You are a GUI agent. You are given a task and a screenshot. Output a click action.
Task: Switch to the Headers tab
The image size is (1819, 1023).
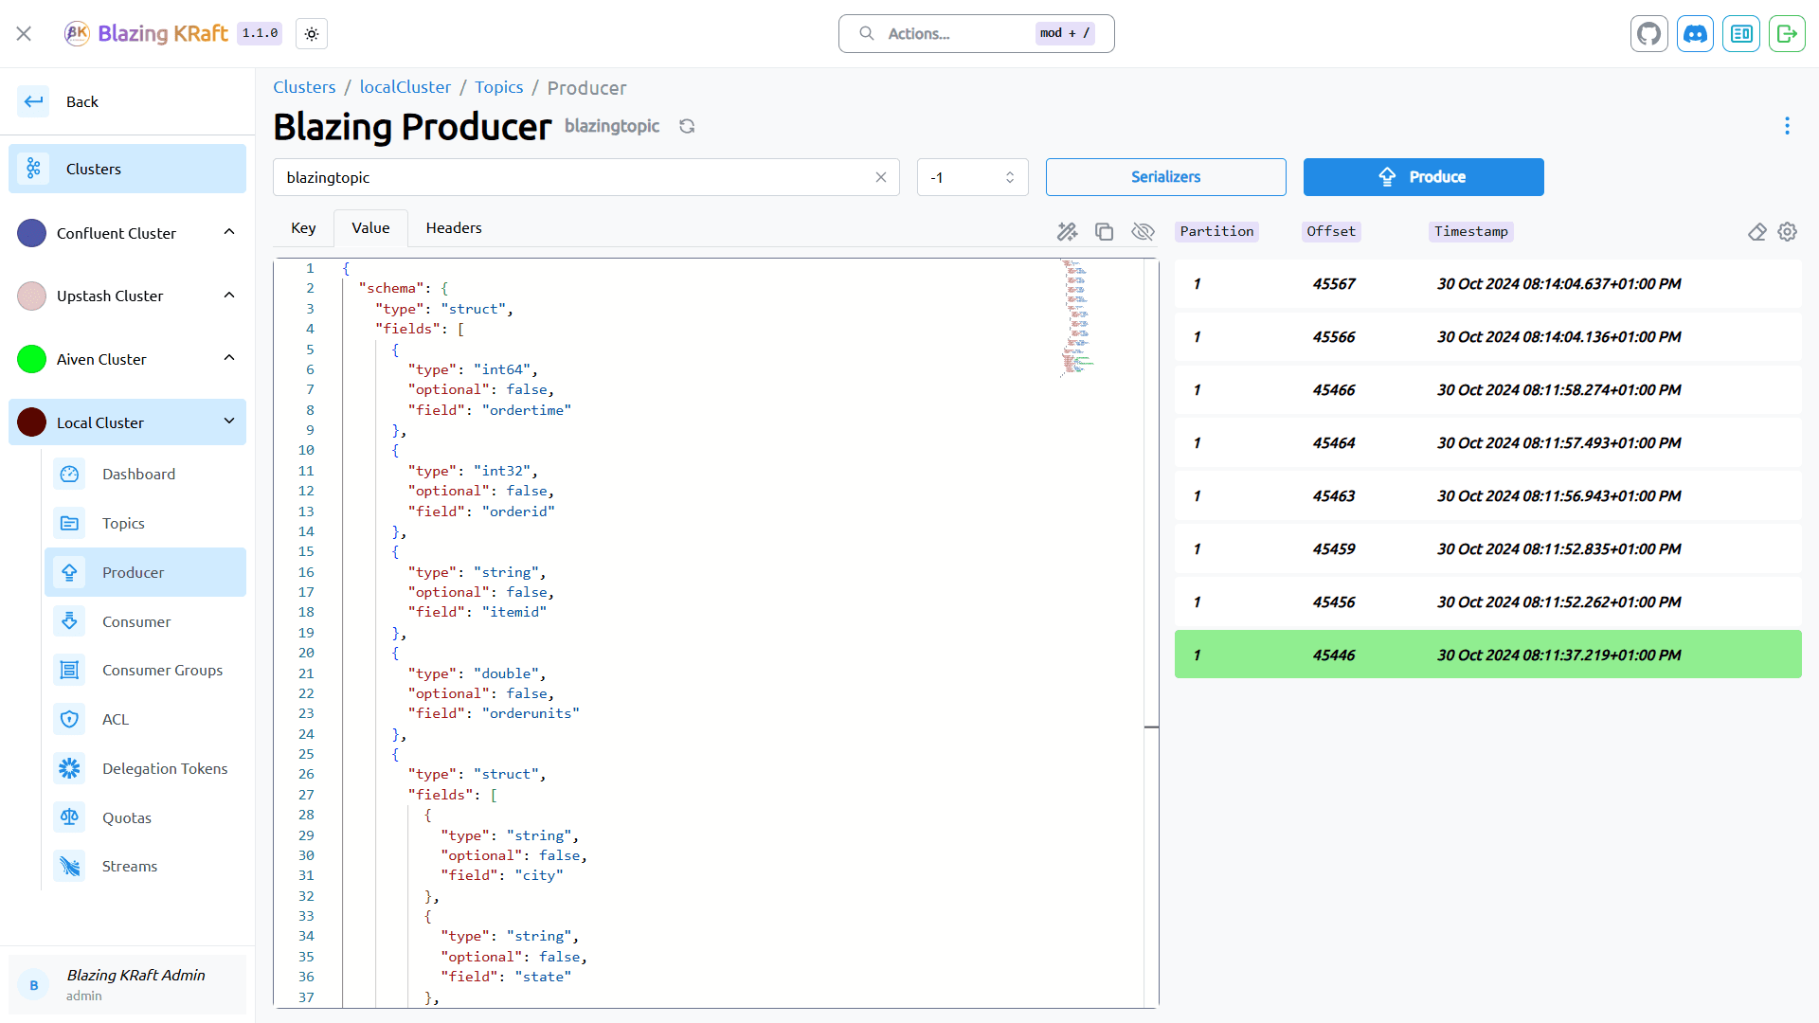(x=454, y=228)
